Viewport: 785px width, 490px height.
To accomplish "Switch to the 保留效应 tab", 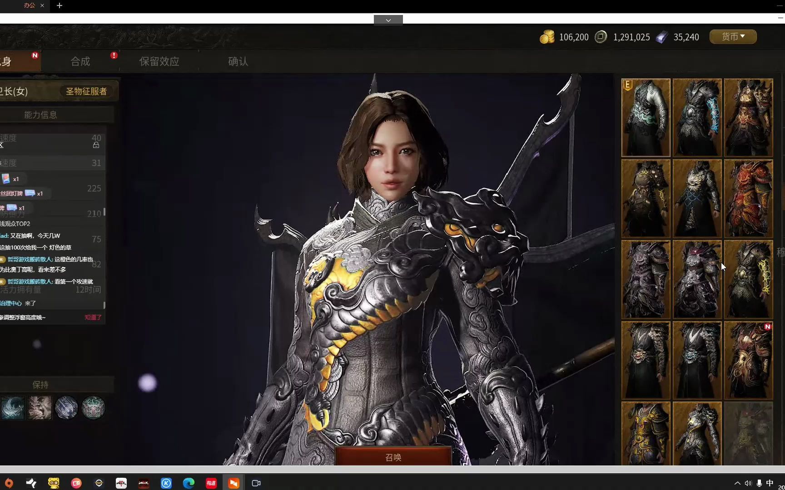I will [159, 61].
